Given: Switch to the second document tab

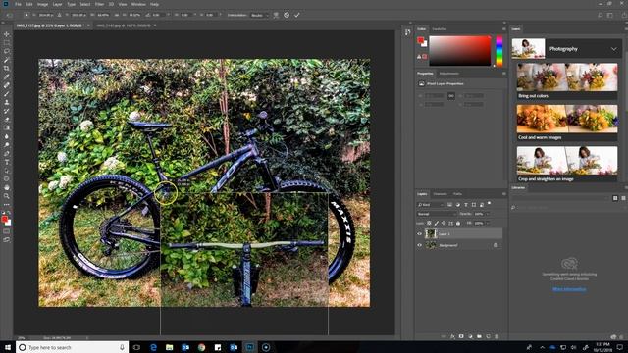Looking at the screenshot, I should (x=124, y=25).
